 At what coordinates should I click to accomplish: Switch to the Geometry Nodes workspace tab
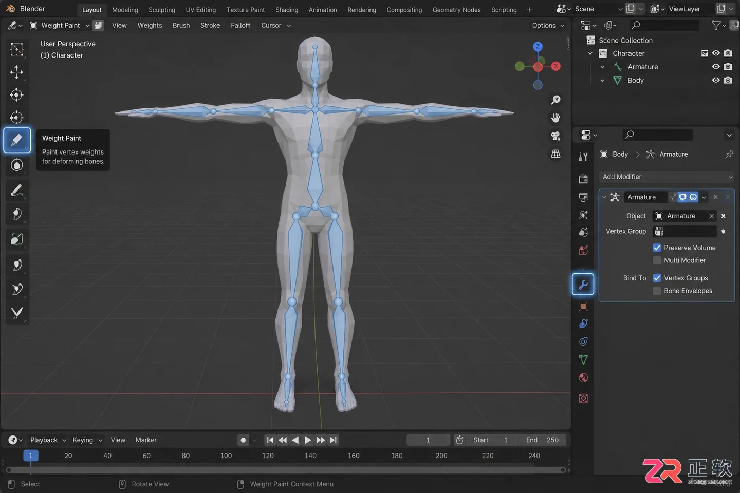coord(457,10)
